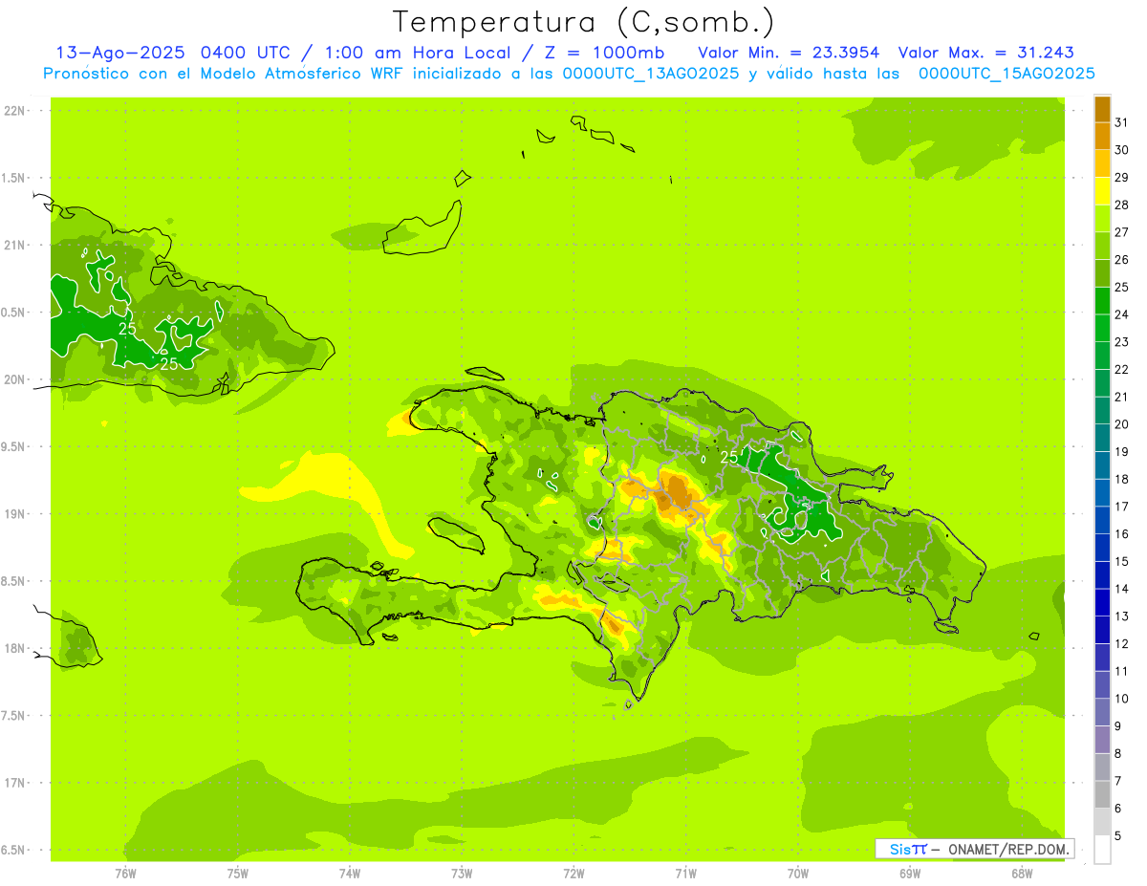Pick the blue colorbar segment between 16 and 17
Viewport: 1147px width, 886px height.
click(1102, 520)
